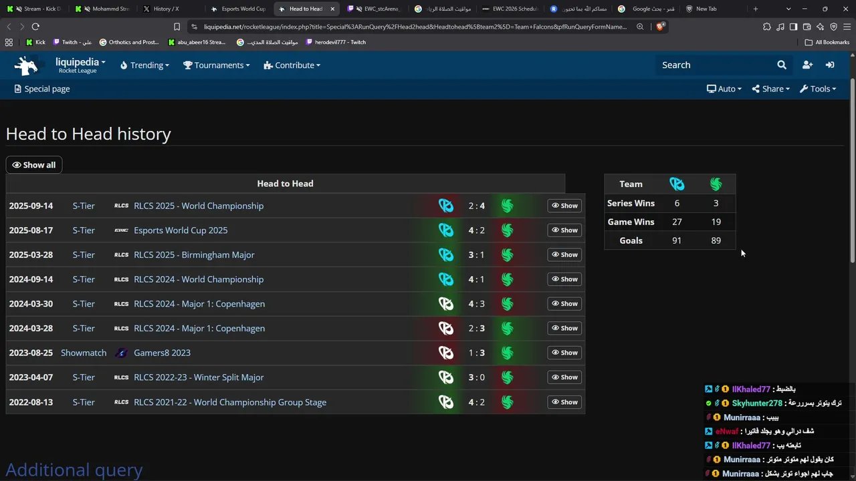Click the log in icon
This screenshot has height=481, width=856.
point(830,65)
